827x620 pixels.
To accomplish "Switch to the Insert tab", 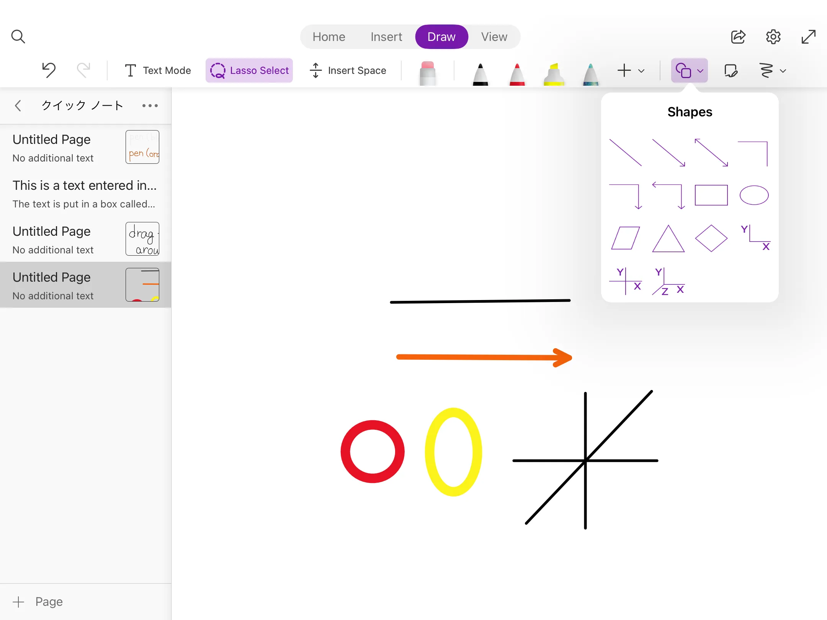I will 386,36.
